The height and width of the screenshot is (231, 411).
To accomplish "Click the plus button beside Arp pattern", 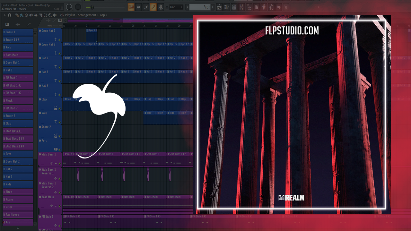I will [212, 7].
